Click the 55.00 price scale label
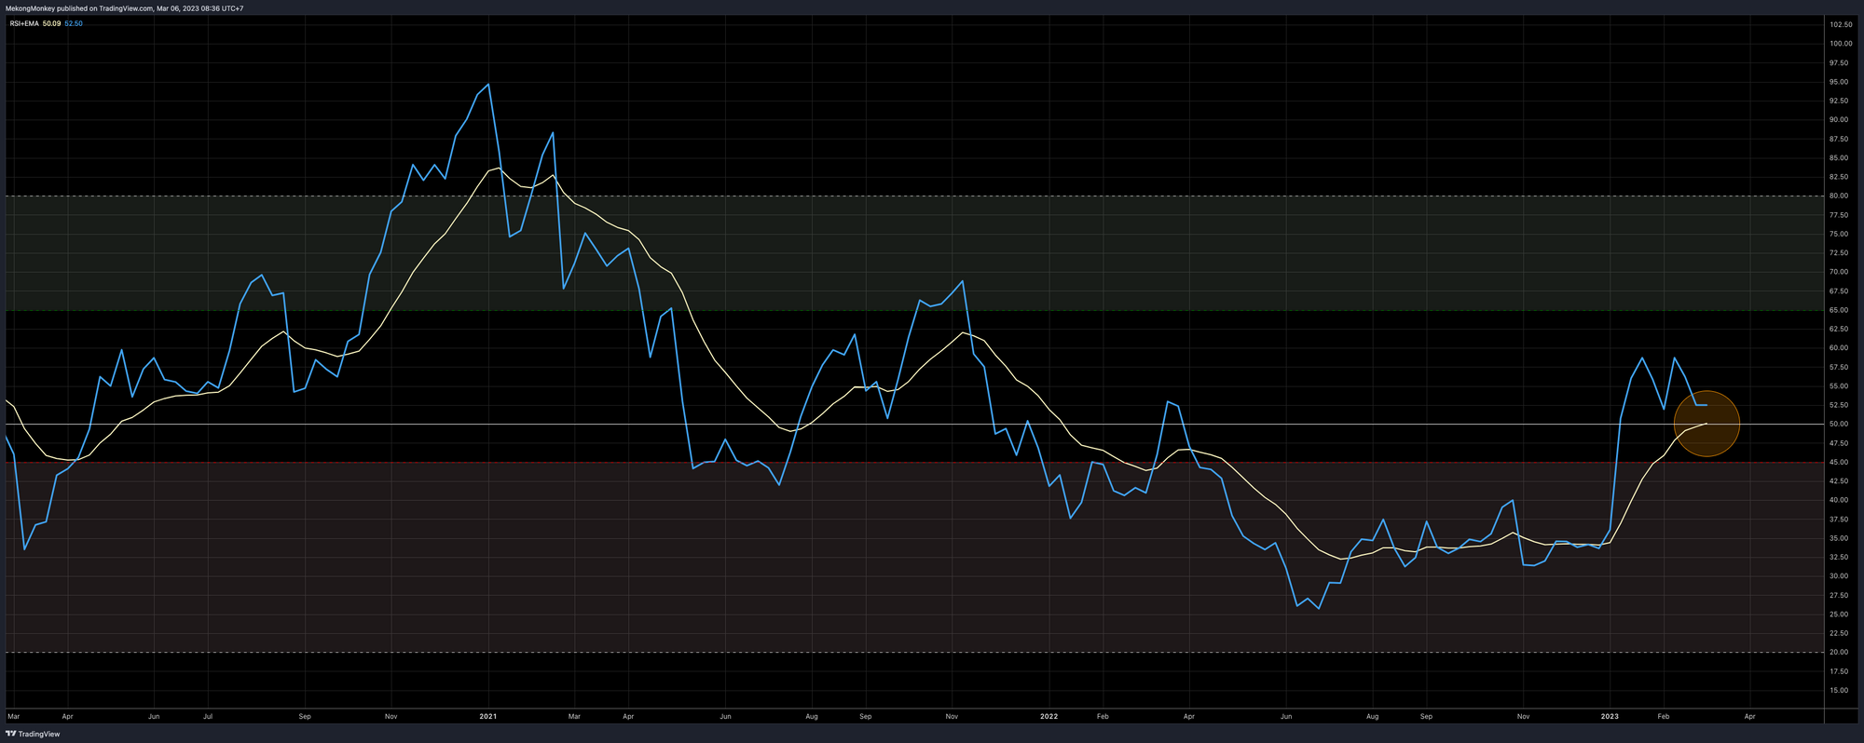The width and height of the screenshot is (1864, 743). [1840, 386]
